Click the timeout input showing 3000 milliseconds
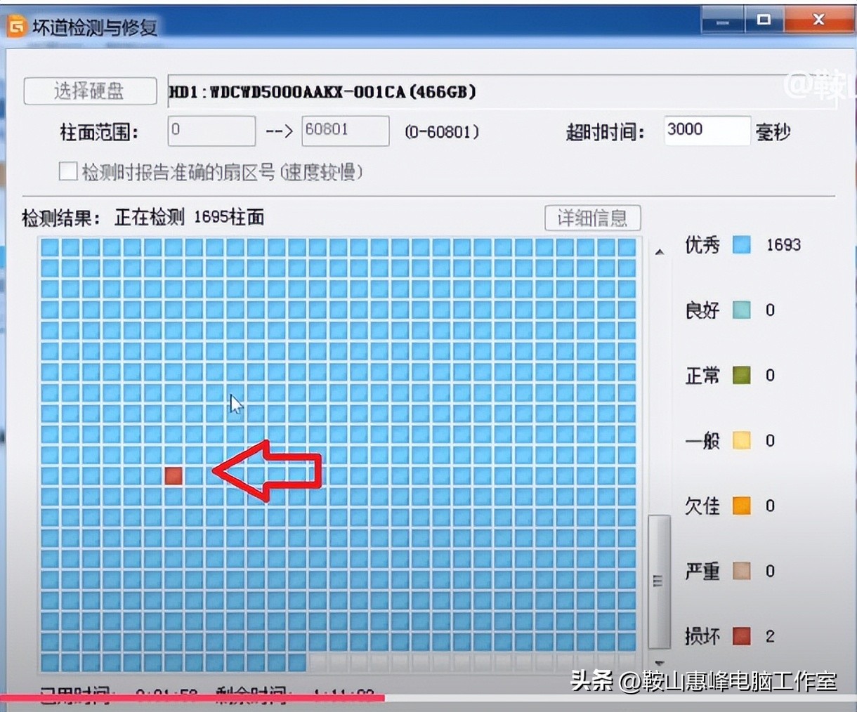Screen dimensions: 857x712 click(x=707, y=130)
